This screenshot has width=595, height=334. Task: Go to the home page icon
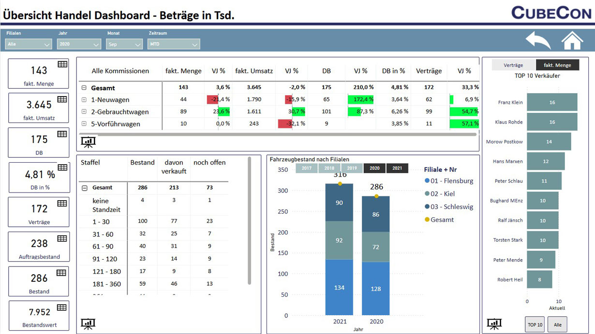click(x=572, y=41)
